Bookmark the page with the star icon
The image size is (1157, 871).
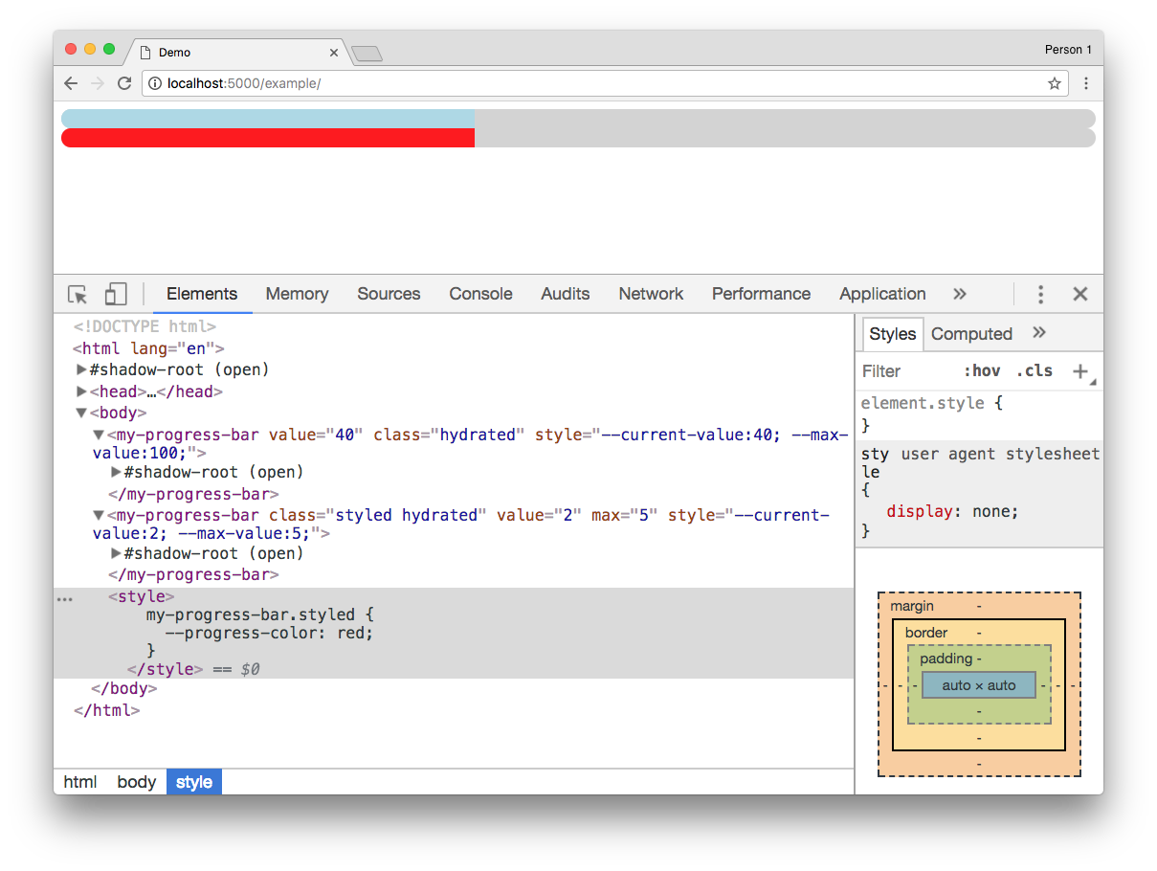pos(1054,83)
